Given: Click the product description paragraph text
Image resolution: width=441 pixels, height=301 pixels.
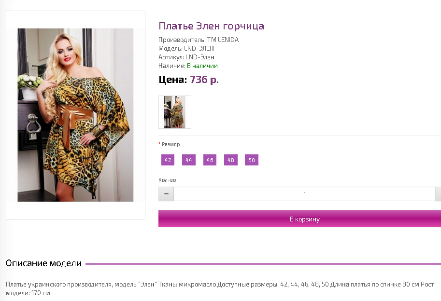Looking at the screenshot, I should (220, 288).
